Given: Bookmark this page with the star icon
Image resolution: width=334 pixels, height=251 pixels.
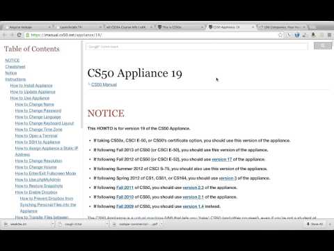Looking at the screenshot, I should (280, 35).
